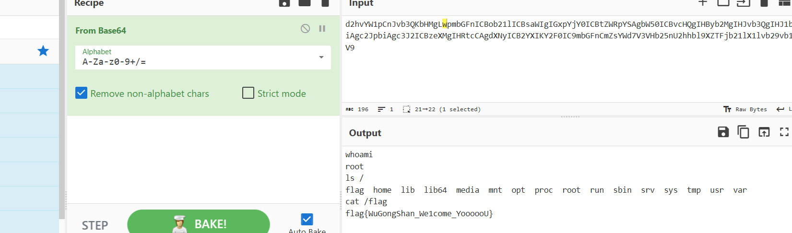Uncheck Remove non-alphabet chars
The height and width of the screenshot is (233, 792).
coord(82,93)
